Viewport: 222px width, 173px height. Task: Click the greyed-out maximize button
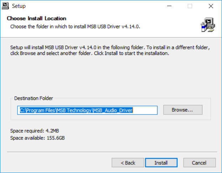coord(190,6)
